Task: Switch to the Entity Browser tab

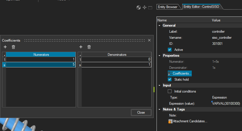Action: pyautogui.click(x=167, y=7)
